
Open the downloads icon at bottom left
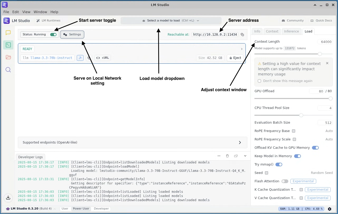[x=8, y=198]
